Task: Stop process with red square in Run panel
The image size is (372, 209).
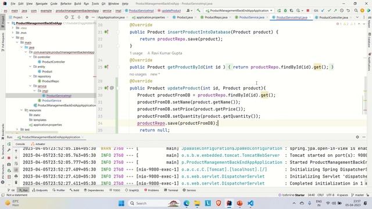Action: (9, 157)
